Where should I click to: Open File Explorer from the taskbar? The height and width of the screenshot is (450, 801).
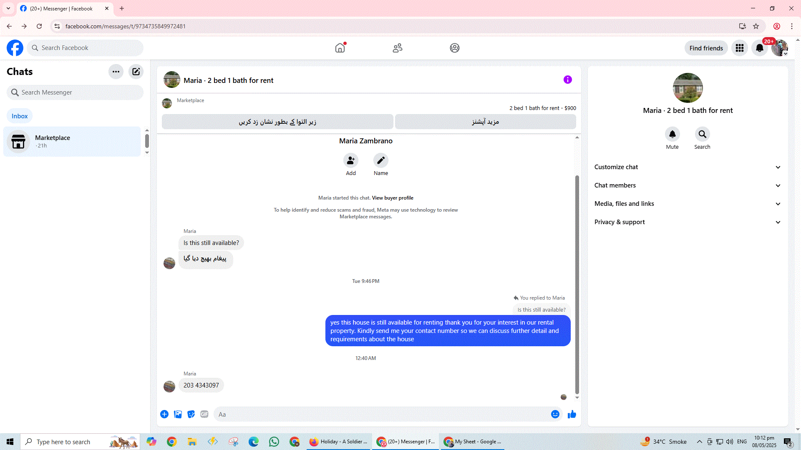192,442
